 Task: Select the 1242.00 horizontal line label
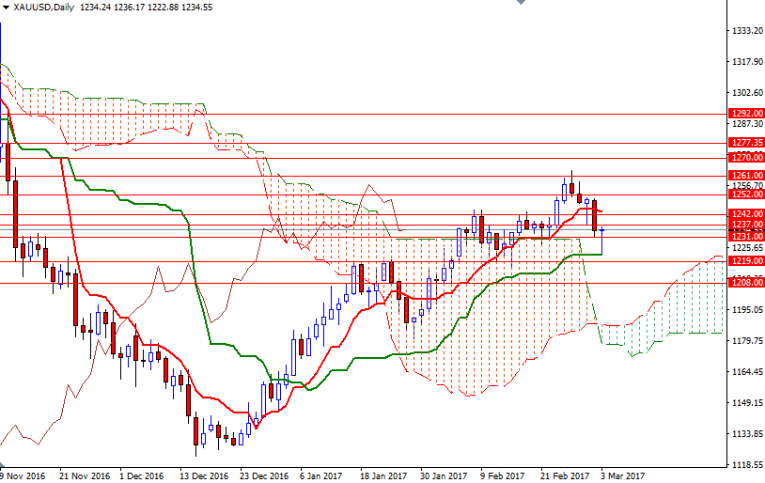tap(745, 214)
